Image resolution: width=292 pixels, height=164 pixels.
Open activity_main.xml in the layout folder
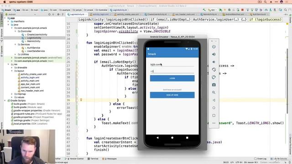tap(30, 81)
